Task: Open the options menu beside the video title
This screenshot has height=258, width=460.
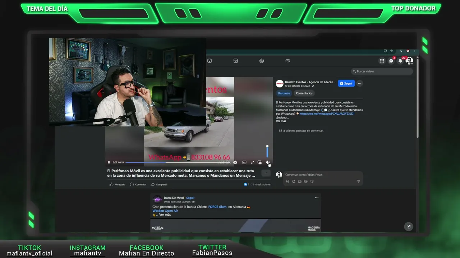Action: (x=266, y=173)
